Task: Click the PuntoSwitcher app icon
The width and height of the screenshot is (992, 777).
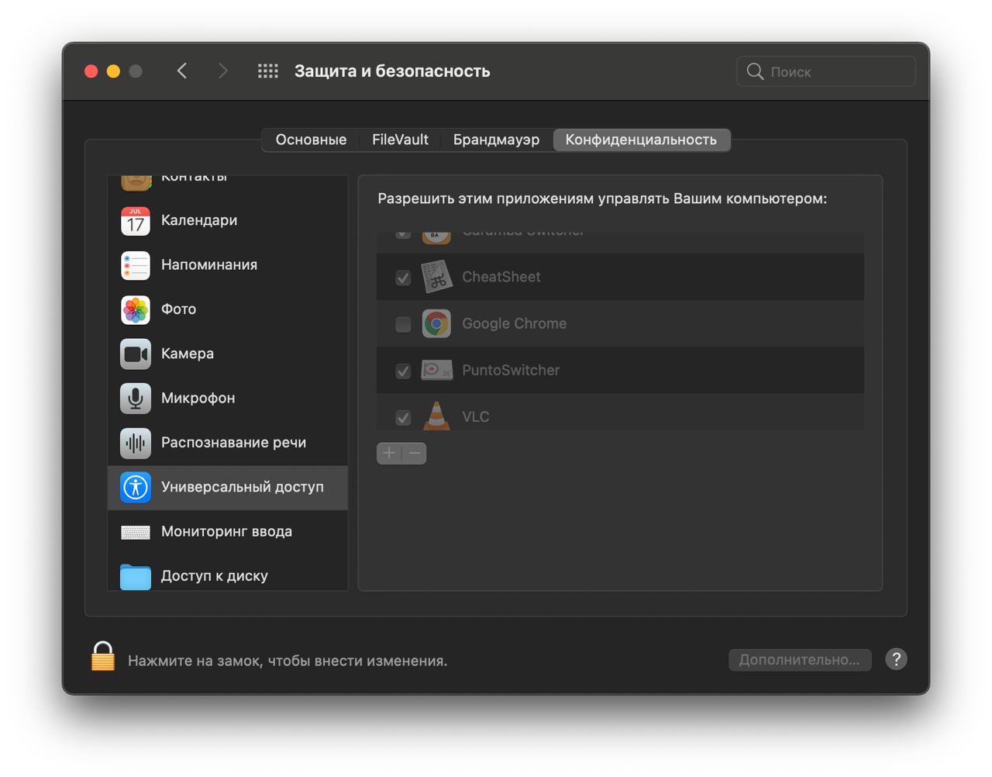Action: (x=436, y=370)
